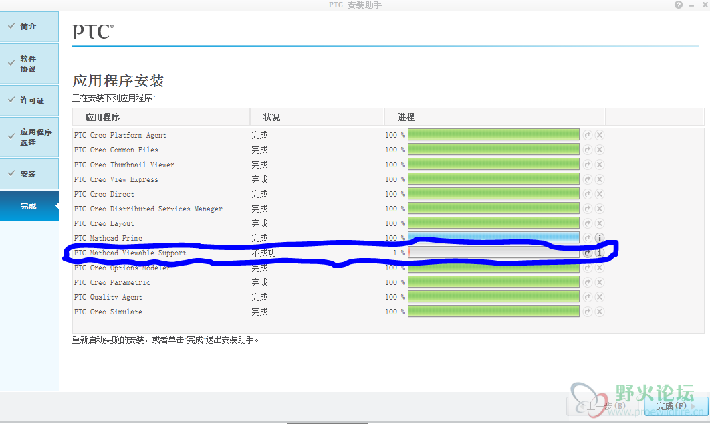710x424 pixels.
Task: Click the 上一步 (B) back button
Action: point(606,407)
